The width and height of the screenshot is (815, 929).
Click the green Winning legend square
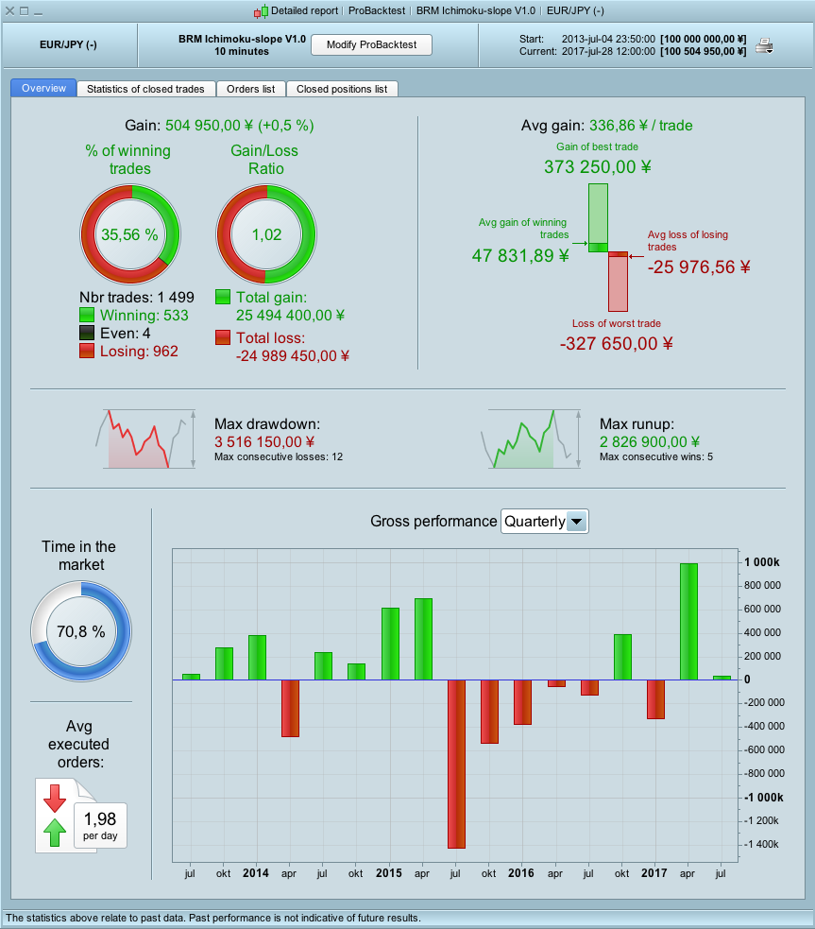pos(87,315)
